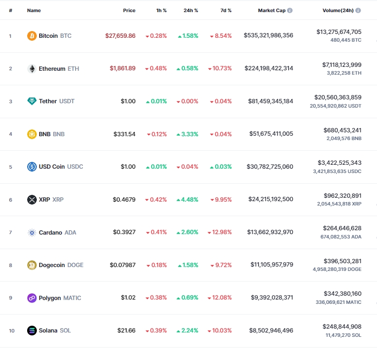Open the Market Cap info tooltip icon
The width and height of the screenshot is (377, 348).
tap(290, 10)
